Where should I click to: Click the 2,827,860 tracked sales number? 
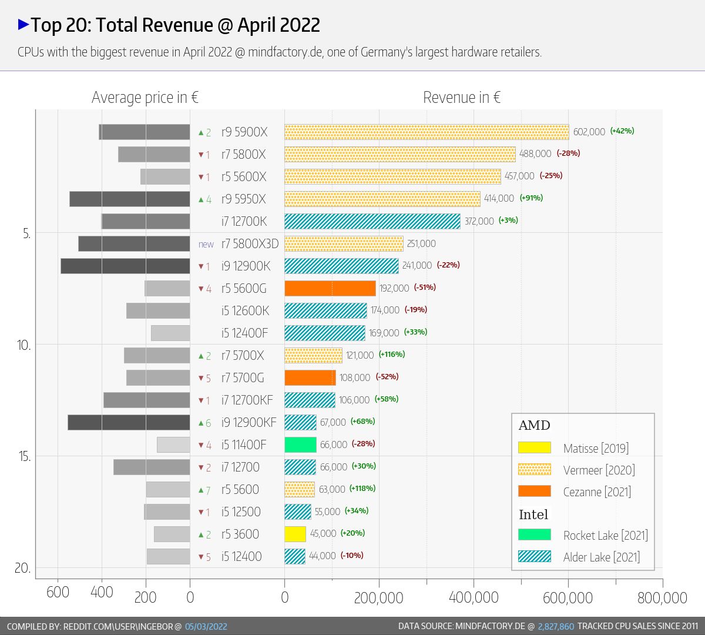(x=556, y=626)
